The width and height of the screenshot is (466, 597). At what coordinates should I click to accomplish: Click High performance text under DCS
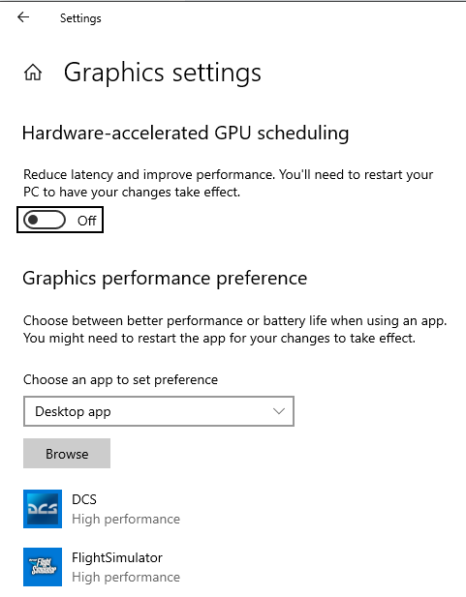pos(126,519)
